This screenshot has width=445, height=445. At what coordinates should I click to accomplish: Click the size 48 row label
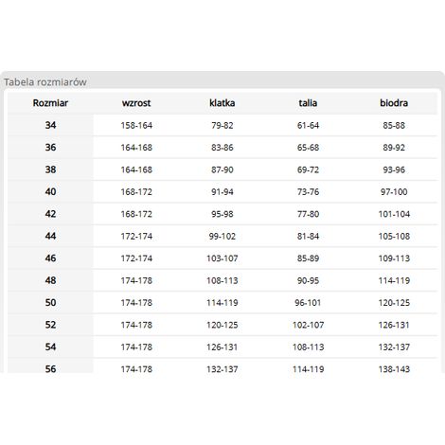click(50, 280)
